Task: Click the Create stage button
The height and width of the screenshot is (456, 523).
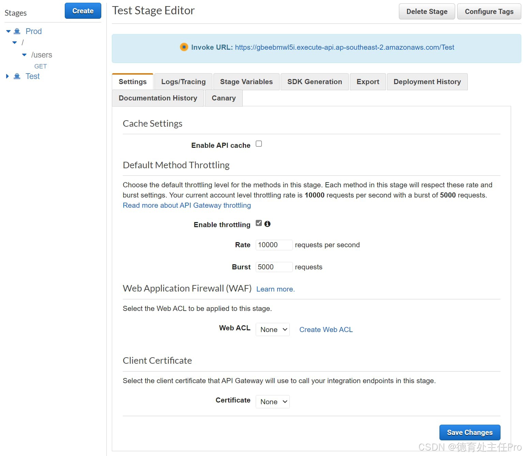Action: coord(83,11)
